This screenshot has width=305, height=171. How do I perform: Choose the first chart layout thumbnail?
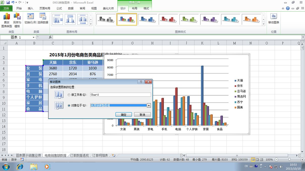57,19
